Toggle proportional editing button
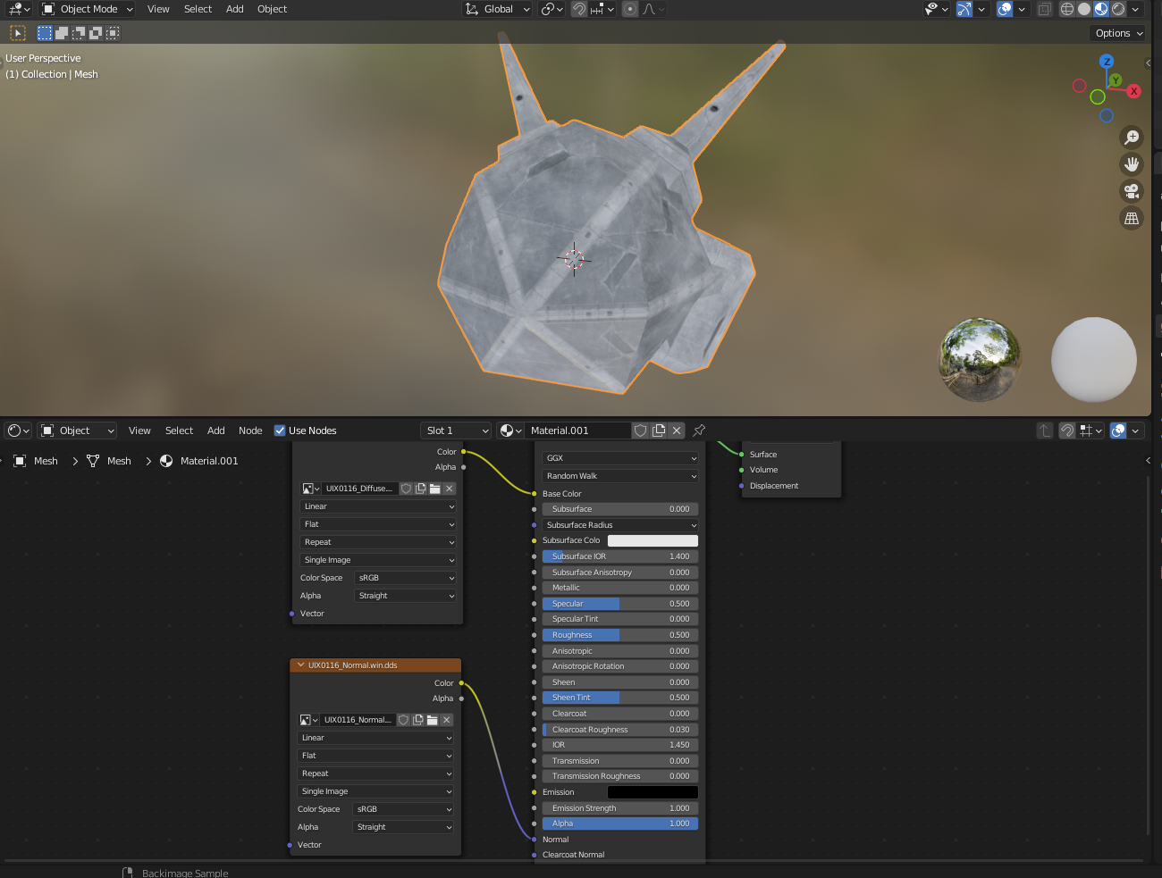Image resolution: width=1162 pixels, height=878 pixels. [630, 9]
